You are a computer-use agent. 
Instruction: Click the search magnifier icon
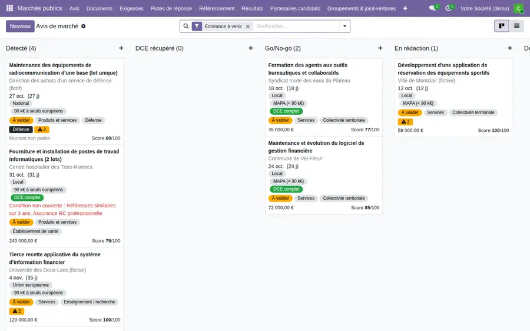[x=186, y=26]
